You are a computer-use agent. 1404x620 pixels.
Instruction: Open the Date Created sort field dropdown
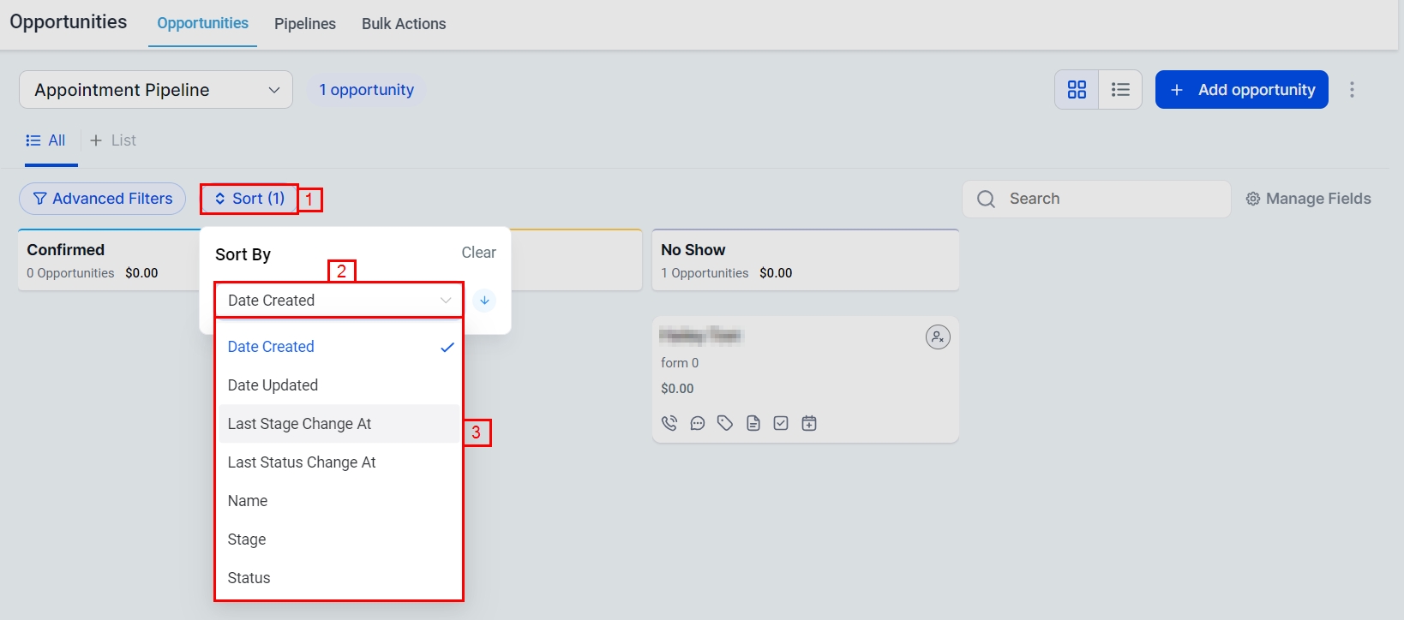coord(339,301)
